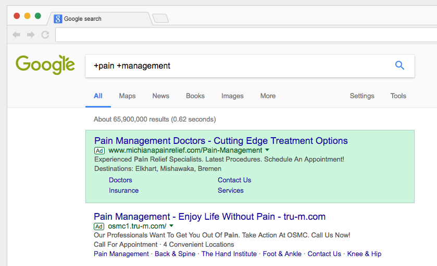Viewport: 437px width, 266px height.
Task: Open a new browser tab
Action: [160, 18]
